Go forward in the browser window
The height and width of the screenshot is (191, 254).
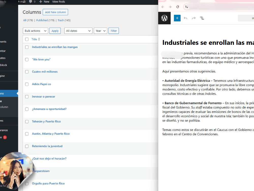(x=170, y=7)
